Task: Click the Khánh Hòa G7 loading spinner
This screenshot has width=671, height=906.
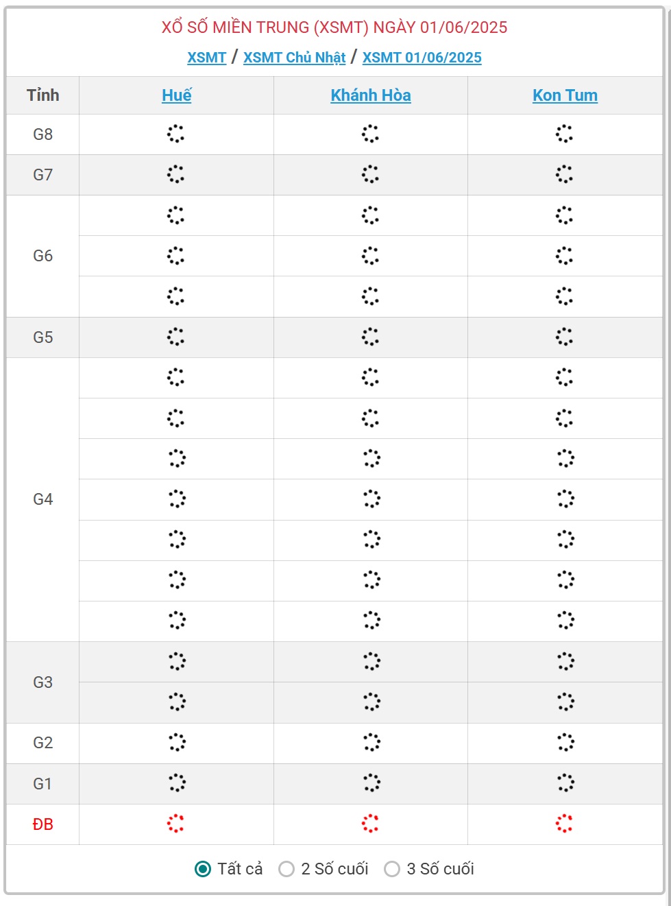Action: point(370,174)
